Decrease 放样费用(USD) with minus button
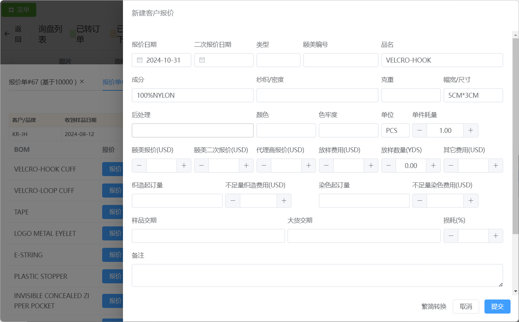Viewport: 519px width, 322px height. click(x=326, y=166)
